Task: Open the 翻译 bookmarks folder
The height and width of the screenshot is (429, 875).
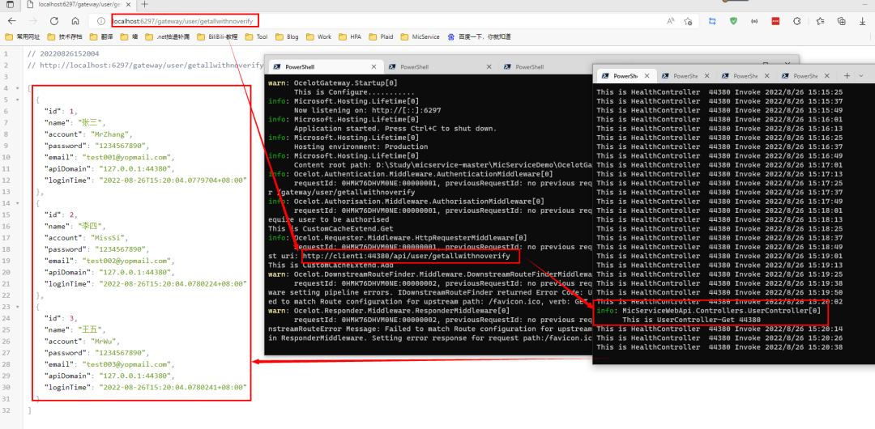Action: click(x=100, y=36)
